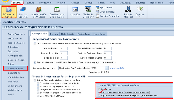Open the Herramientas menu tab
The width and height of the screenshot is (174, 100).
[x=157, y=2]
